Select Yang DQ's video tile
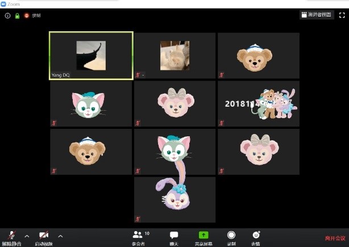The image size is (349, 247). pos(91,55)
